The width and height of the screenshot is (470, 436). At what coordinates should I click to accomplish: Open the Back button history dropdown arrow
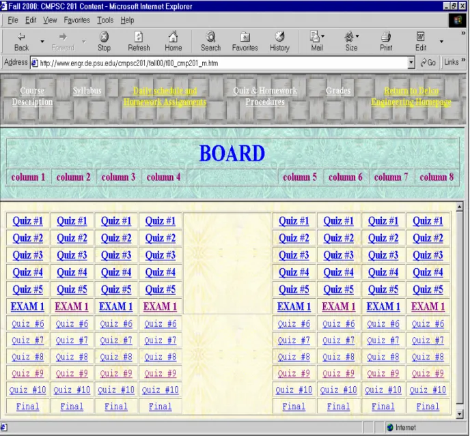(42, 42)
